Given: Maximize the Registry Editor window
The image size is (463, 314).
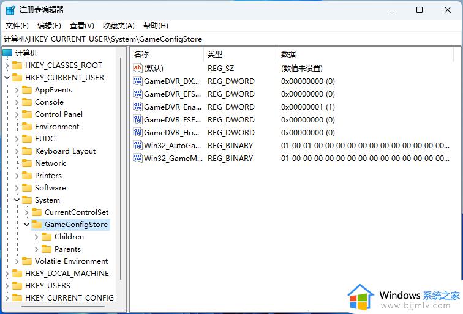Looking at the screenshot, I should click(420, 10).
